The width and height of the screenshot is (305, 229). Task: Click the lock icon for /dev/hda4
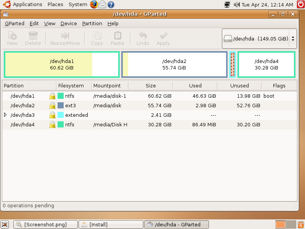pos(52,124)
